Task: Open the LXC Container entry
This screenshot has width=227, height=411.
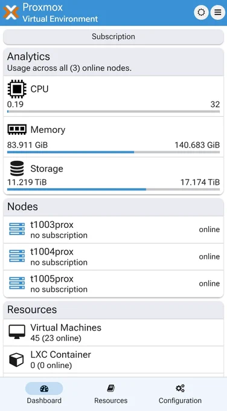Action: (113, 360)
